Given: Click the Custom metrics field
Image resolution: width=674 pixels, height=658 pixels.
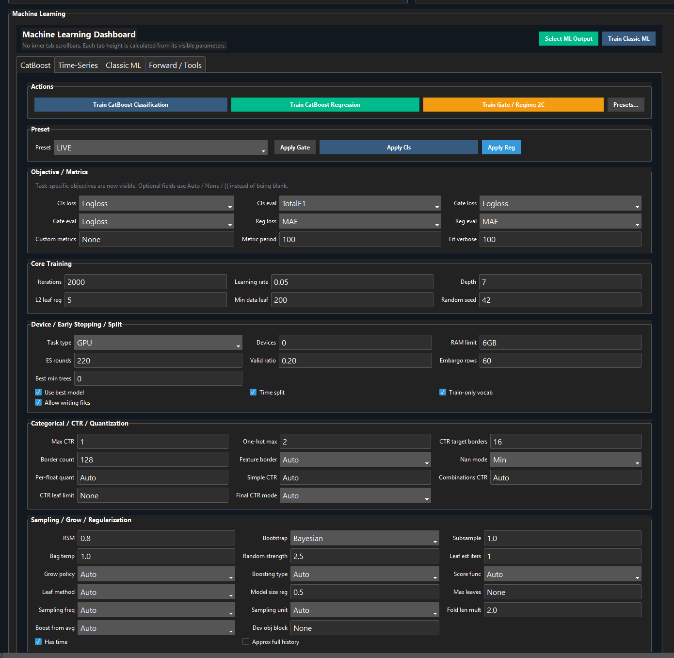Looking at the screenshot, I should click(157, 239).
